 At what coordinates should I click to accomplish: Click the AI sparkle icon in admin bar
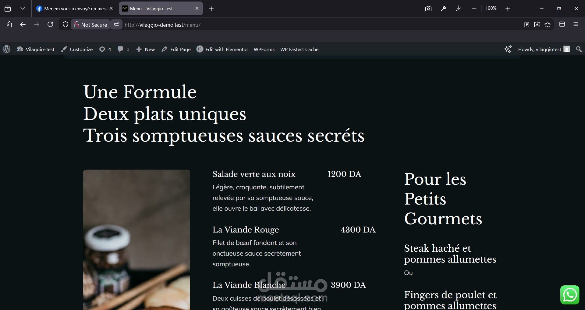coord(508,49)
